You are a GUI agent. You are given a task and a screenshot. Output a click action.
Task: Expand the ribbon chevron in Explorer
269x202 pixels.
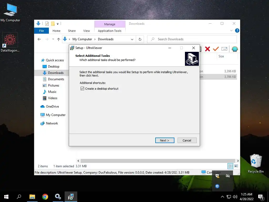click(x=231, y=31)
